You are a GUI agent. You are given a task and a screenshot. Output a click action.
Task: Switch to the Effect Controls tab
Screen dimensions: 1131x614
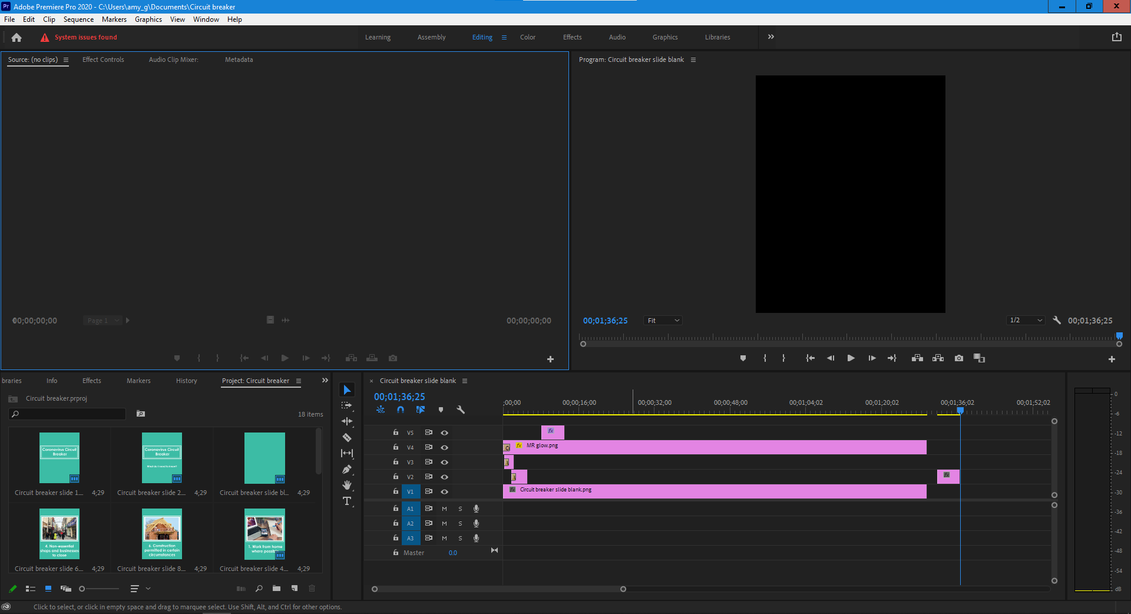[103, 60]
